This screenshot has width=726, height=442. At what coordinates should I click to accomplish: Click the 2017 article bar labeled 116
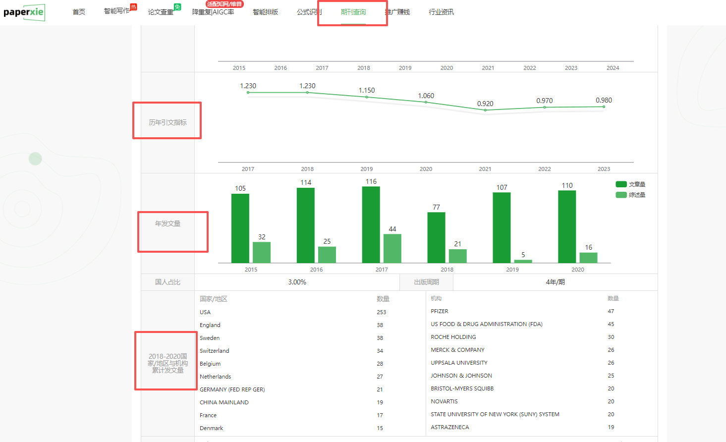click(x=371, y=224)
